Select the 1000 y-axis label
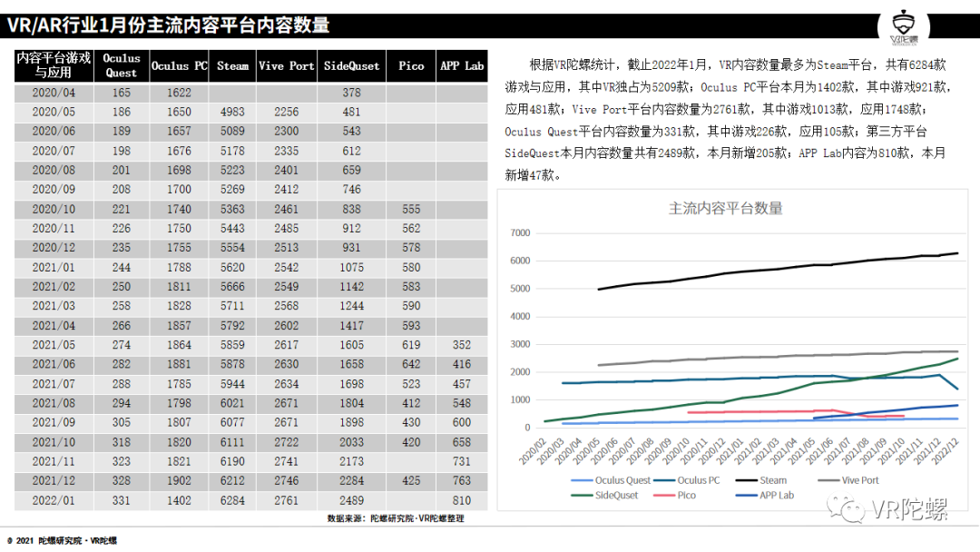The width and height of the screenshot is (980, 552). [520, 399]
